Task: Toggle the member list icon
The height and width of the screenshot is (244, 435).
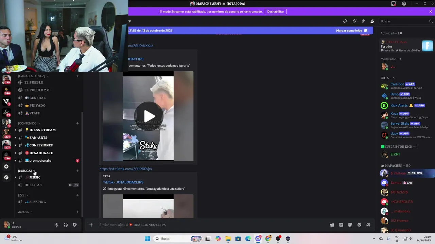Action: pos(372,21)
